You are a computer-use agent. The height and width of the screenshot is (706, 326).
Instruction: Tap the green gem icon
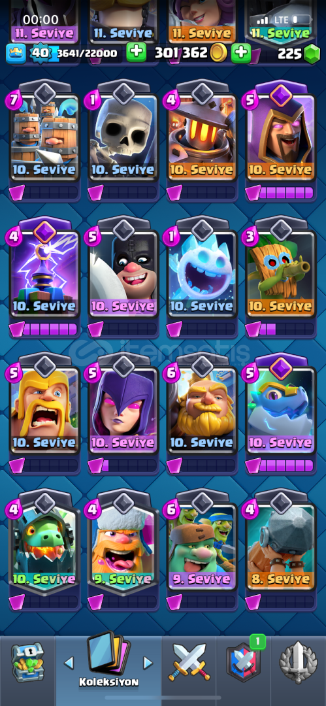tap(311, 54)
